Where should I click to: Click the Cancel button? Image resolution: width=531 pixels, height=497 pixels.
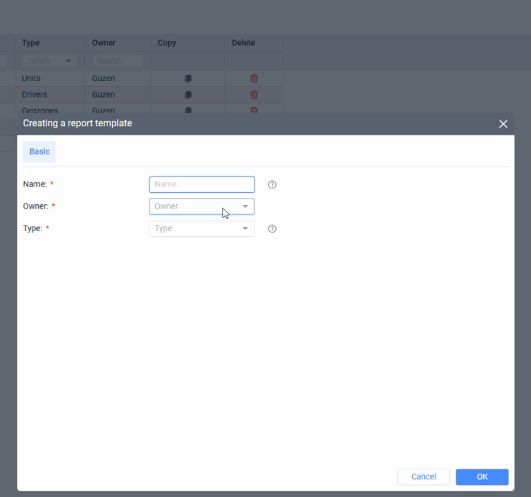[424, 477]
